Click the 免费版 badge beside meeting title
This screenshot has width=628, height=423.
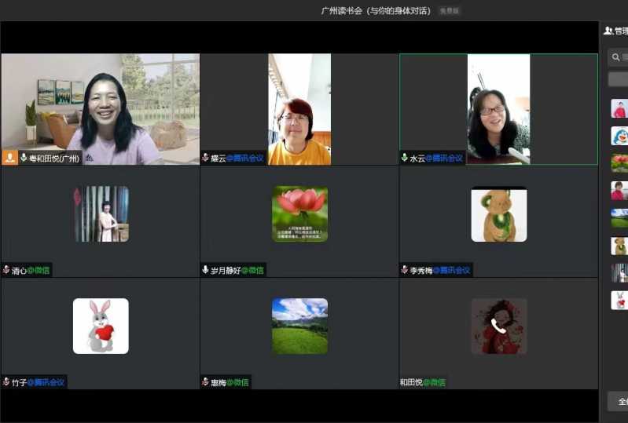450,11
